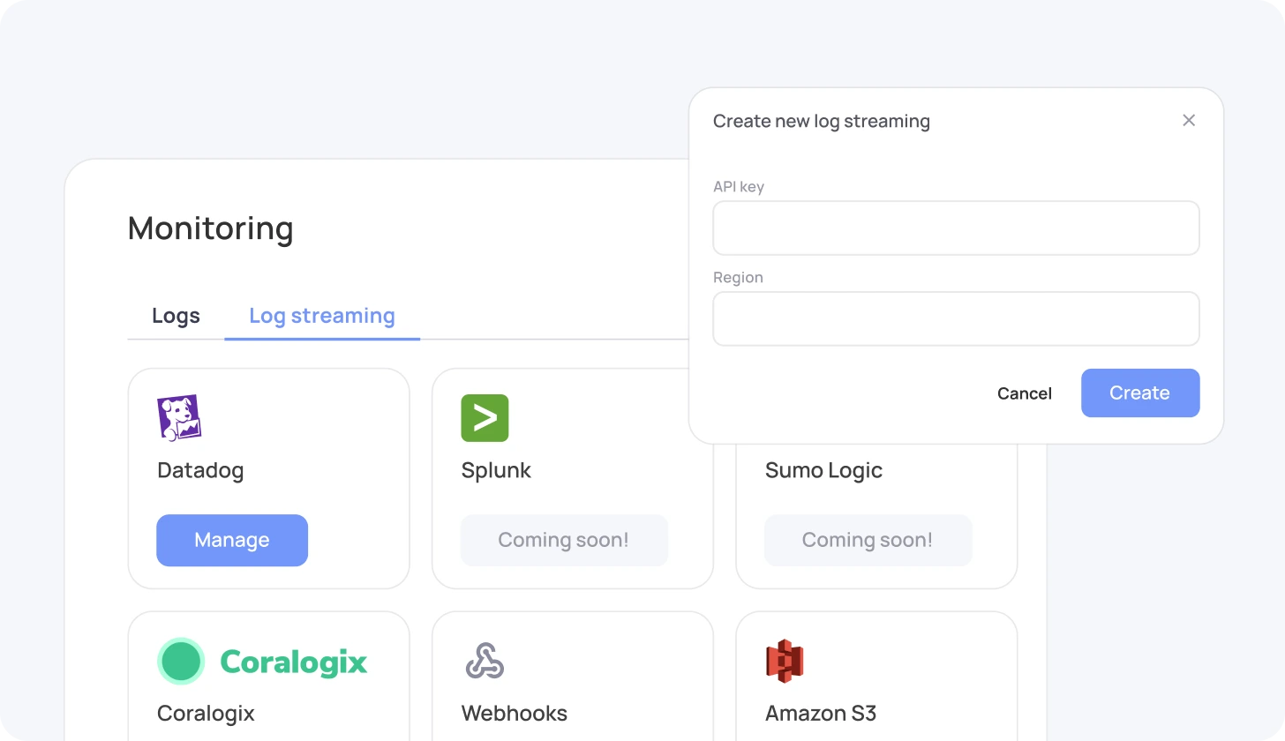The width and height of the screenshot is (1285, 741).
Task: Select the Datadog card title
Action: click(x=200, y=470)
